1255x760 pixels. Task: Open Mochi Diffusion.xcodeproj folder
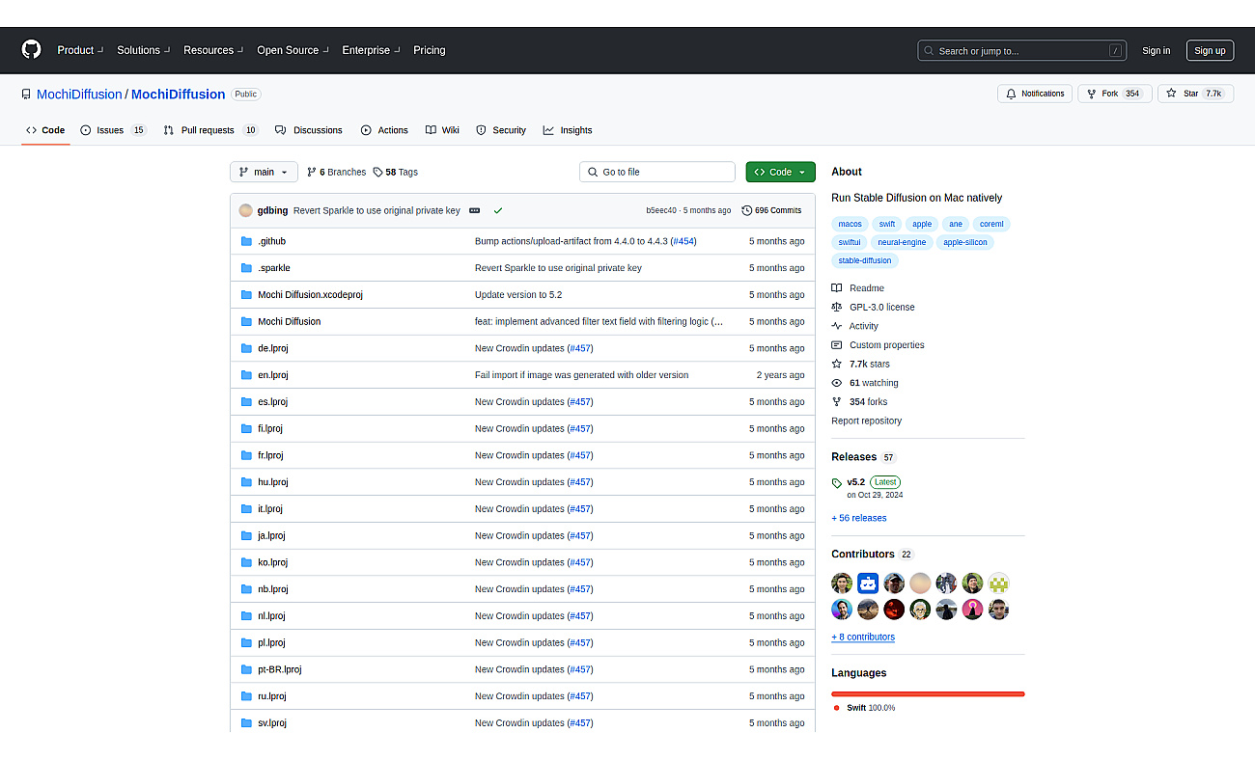[310, 294]
